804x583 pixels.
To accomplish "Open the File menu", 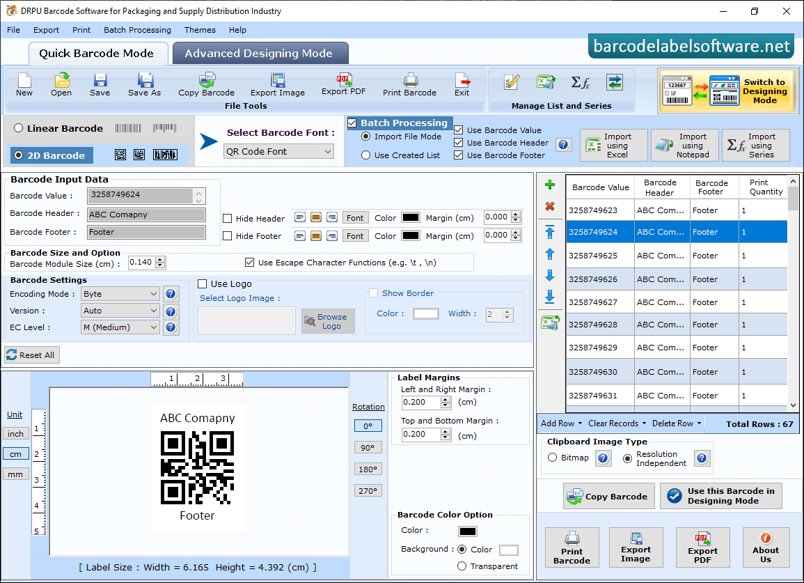I will point(13,30).
